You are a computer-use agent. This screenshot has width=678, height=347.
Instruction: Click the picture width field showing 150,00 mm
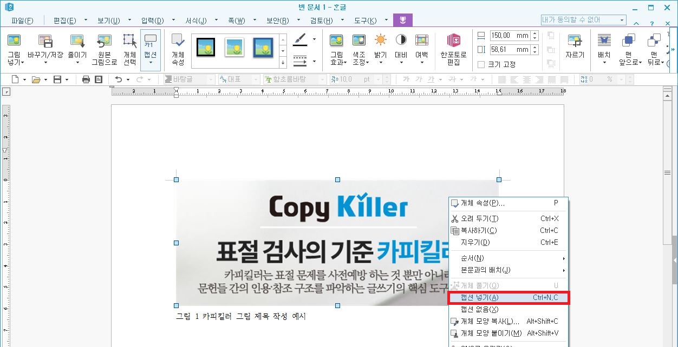pos(510,36)
